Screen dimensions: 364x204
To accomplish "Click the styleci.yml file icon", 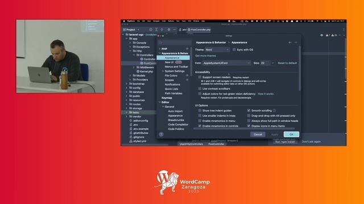I will [x=131, y=141].
